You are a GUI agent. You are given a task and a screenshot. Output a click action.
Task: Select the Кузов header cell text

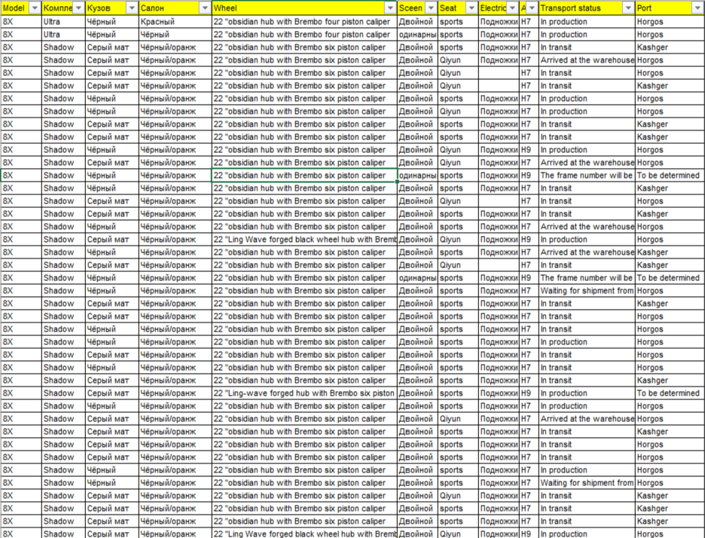point(99,8)
